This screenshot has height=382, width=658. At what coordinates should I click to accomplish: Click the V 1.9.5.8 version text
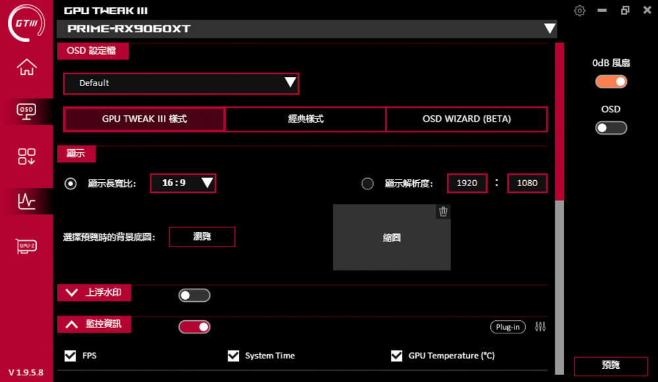point(26,372)
